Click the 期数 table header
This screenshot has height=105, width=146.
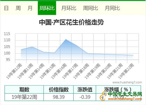pyautogui.click(x=24, y=90)
